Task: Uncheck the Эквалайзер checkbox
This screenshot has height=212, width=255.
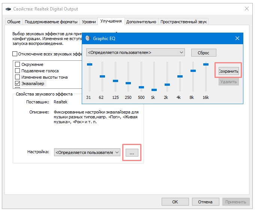Action: 17,84
